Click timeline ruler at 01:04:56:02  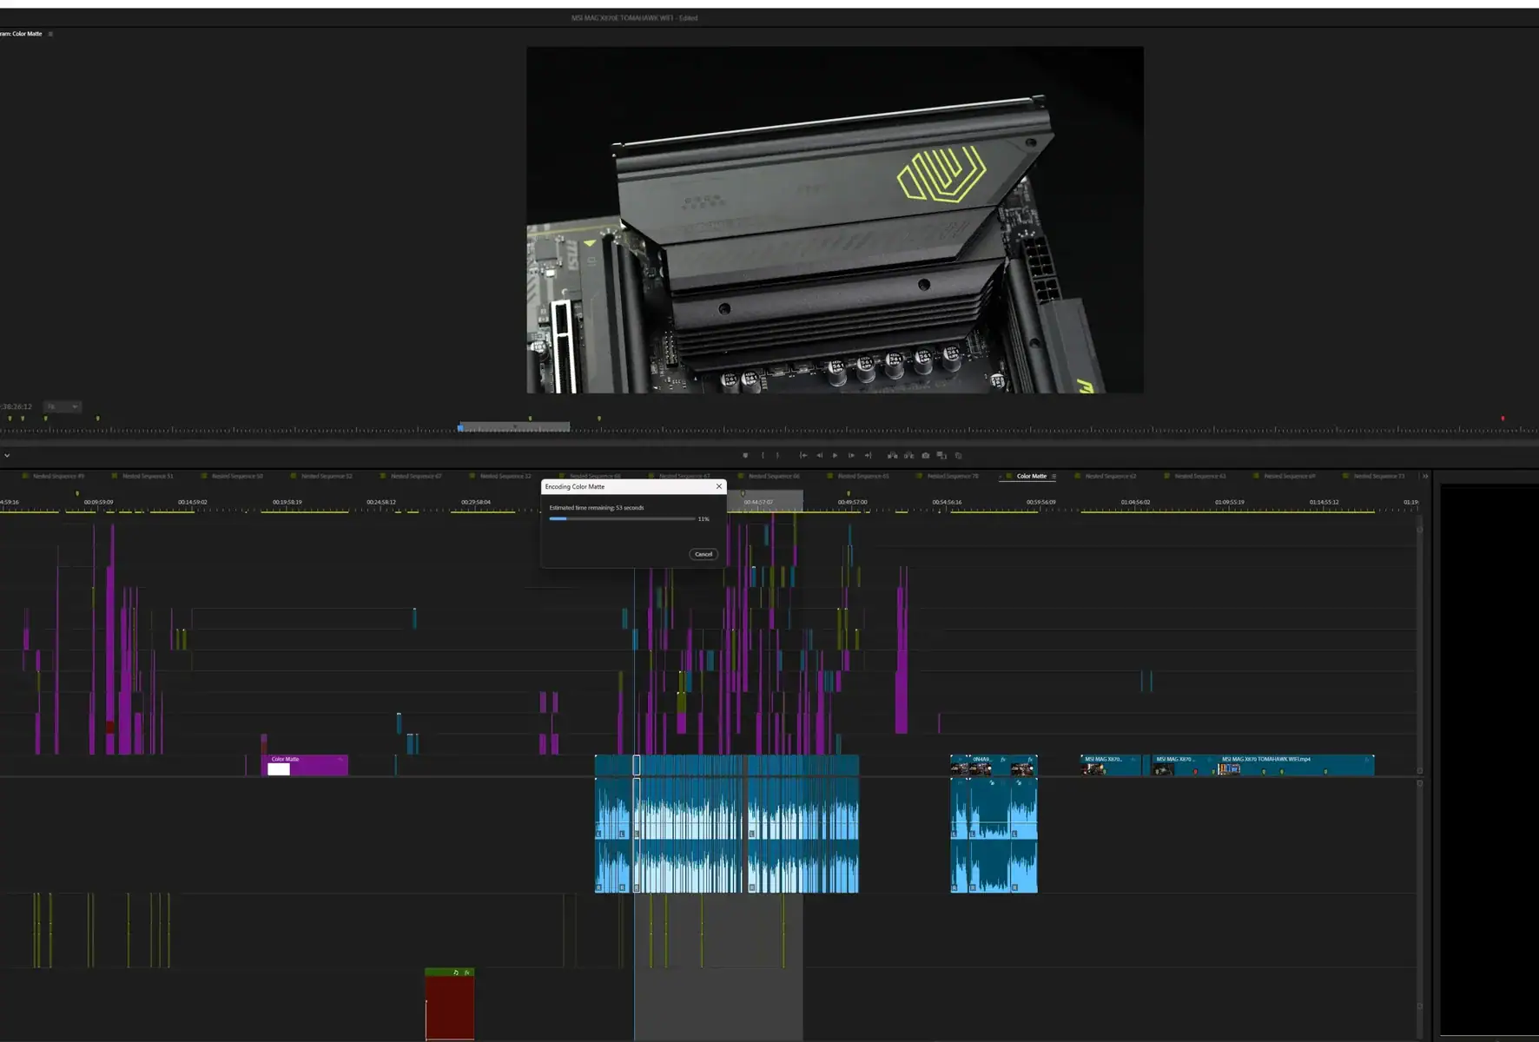1135,502
